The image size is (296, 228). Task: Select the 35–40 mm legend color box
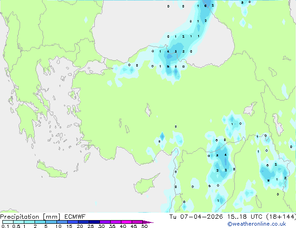[x=115, y=222]
